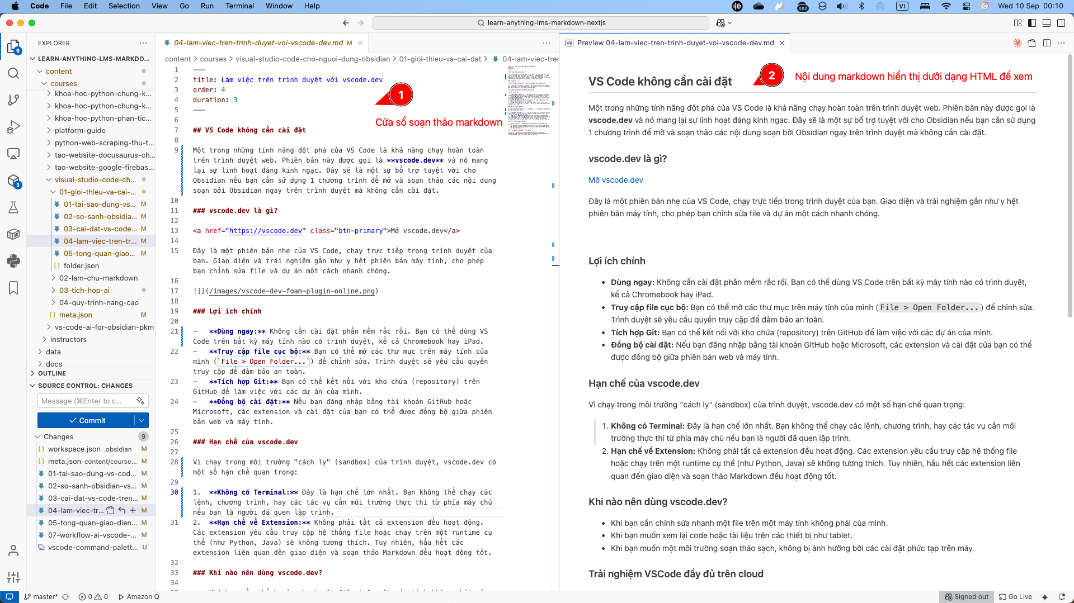Screen dimensions: 1074x603
Task: Switch to the Preview tab
Action: pyautogui.click(x=675, y=43)
